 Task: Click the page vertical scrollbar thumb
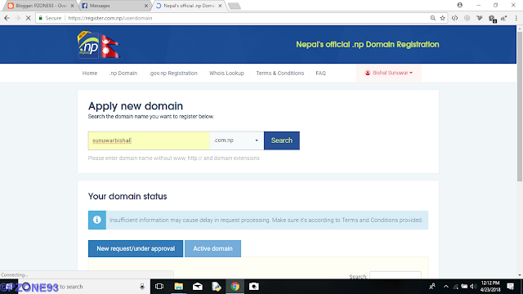520,107
